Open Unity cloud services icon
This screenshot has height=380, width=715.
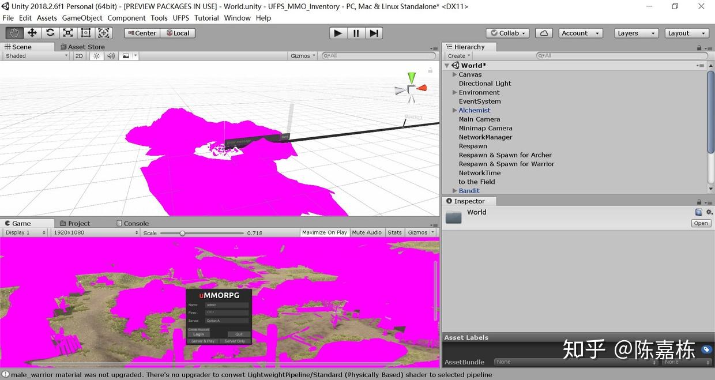[544, 33]
